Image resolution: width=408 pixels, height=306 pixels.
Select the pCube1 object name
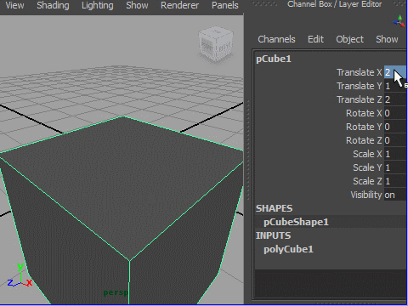click(274, 59)
